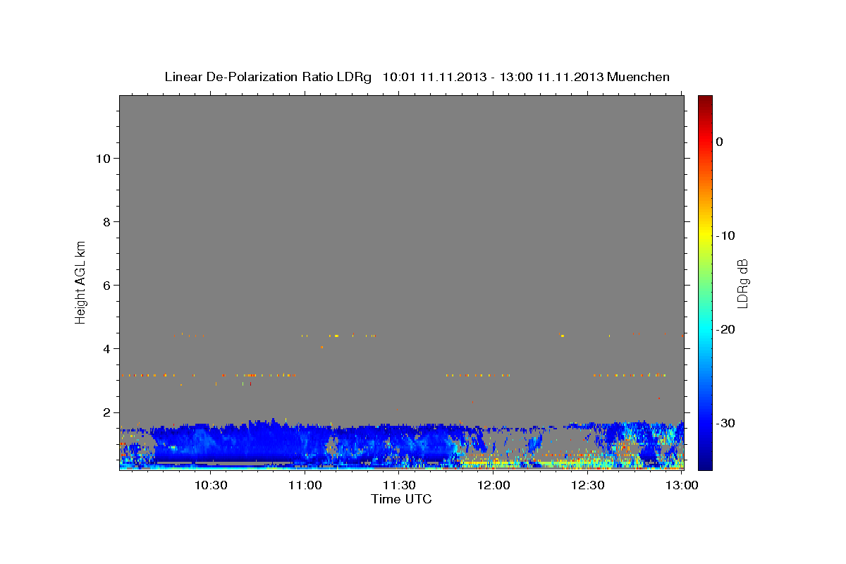Click the 13:00 time tick label
Screen dimensions: 846x564
tap(683, 486)
